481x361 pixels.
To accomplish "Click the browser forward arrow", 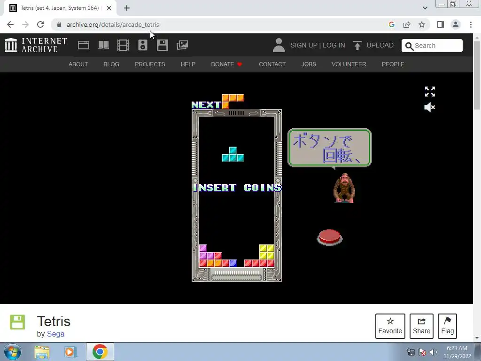I will [x=25, y=24].
